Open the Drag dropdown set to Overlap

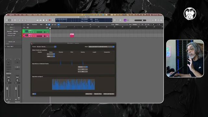point(136,25)
